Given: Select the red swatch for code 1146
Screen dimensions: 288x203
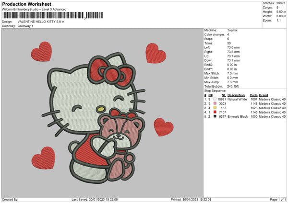Looking at the screenshot, I should tap(215, 112).
